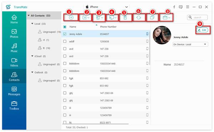Sort by the Phone Number column header

pos(108,27)
